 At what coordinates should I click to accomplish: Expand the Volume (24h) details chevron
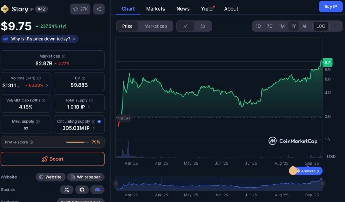[47, 85]
